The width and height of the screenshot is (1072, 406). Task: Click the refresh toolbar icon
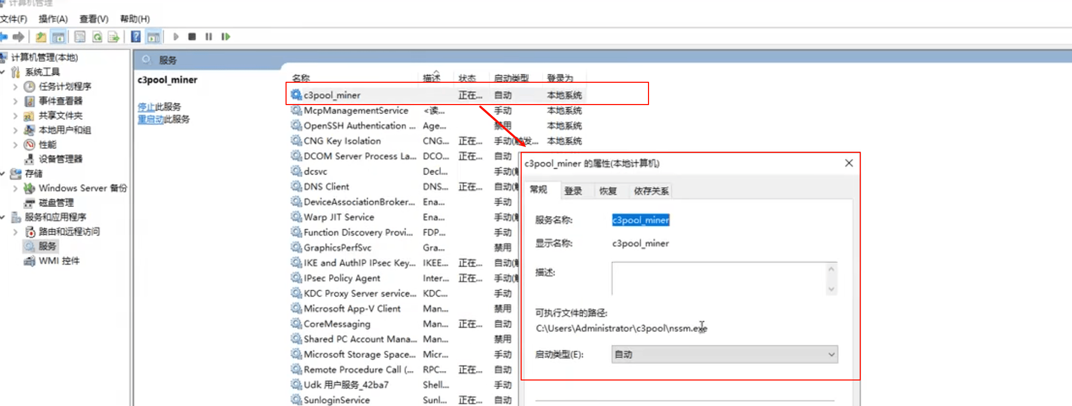tap(97, 37)
